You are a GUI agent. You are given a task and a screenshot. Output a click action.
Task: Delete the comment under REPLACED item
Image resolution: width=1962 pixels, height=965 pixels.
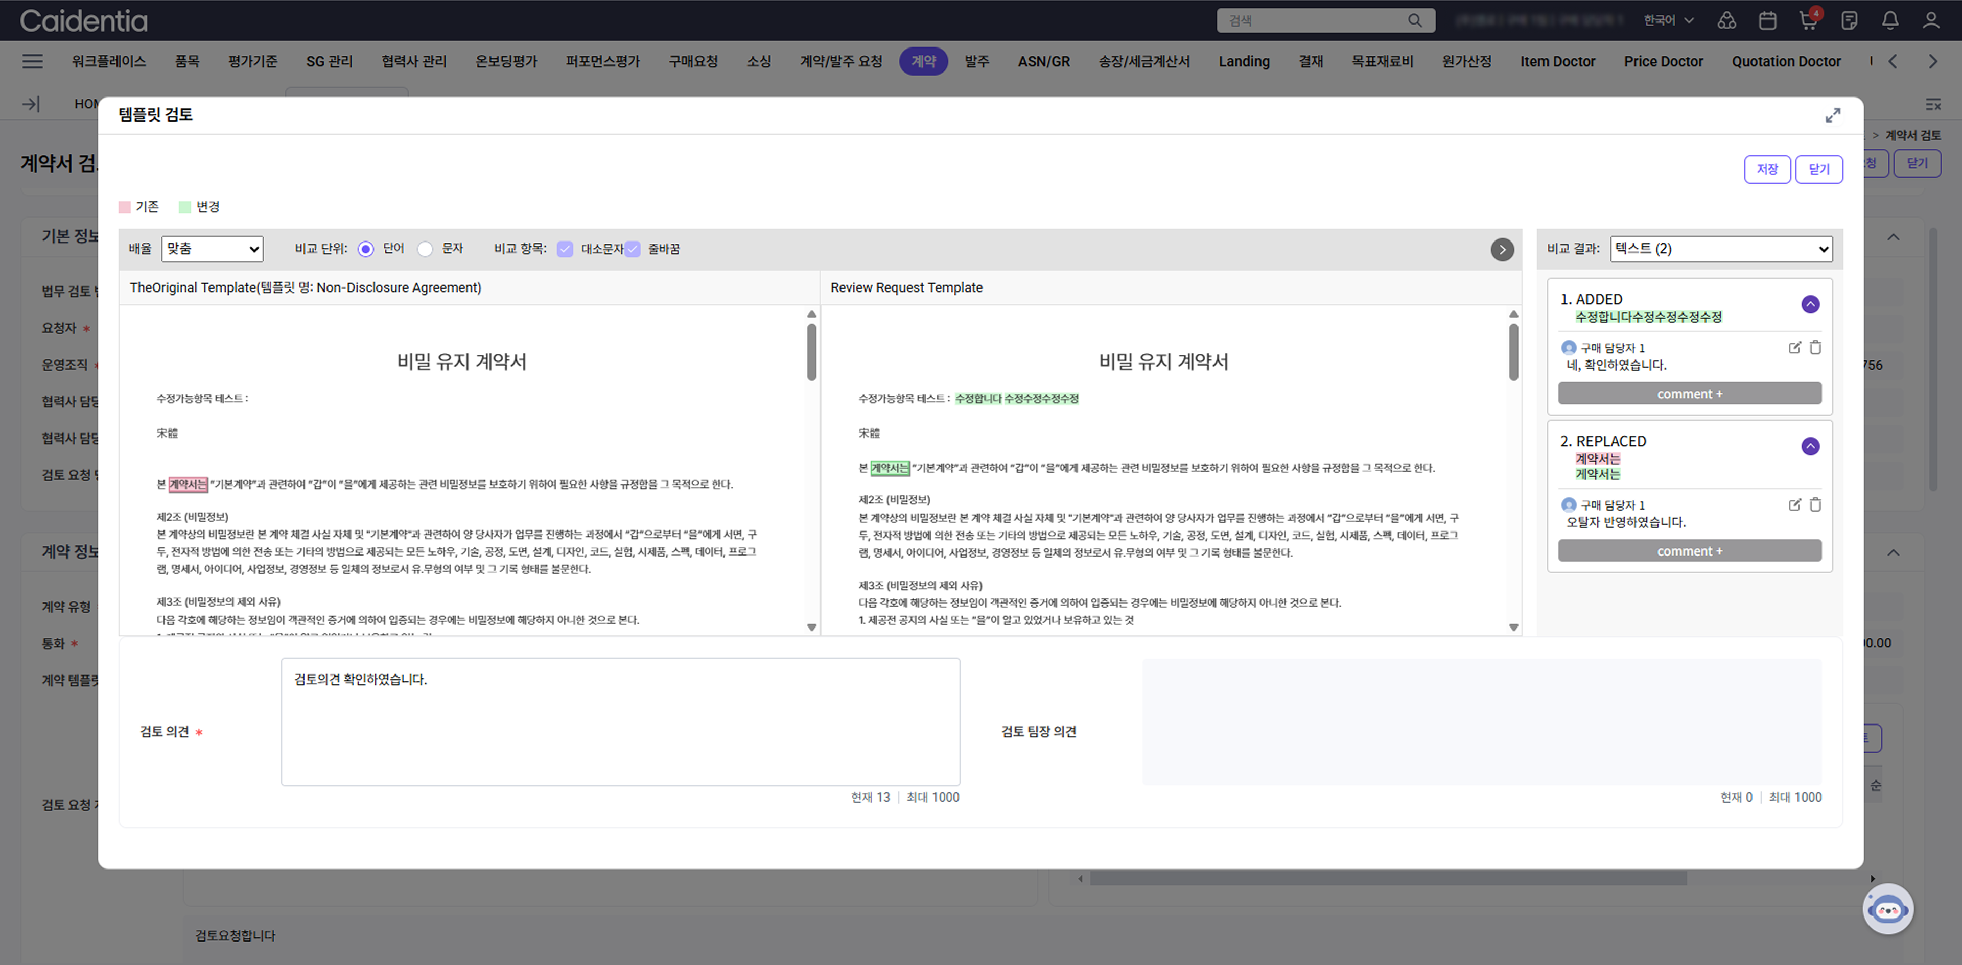click(x=1815, y=504)
